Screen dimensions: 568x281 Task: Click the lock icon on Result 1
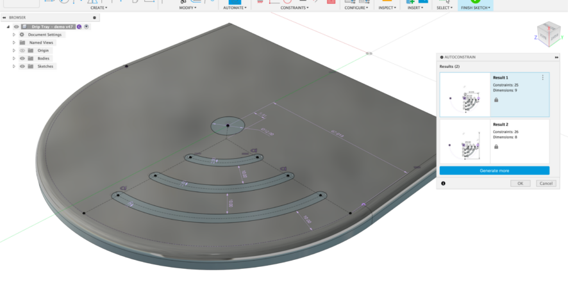coord(496,100)
